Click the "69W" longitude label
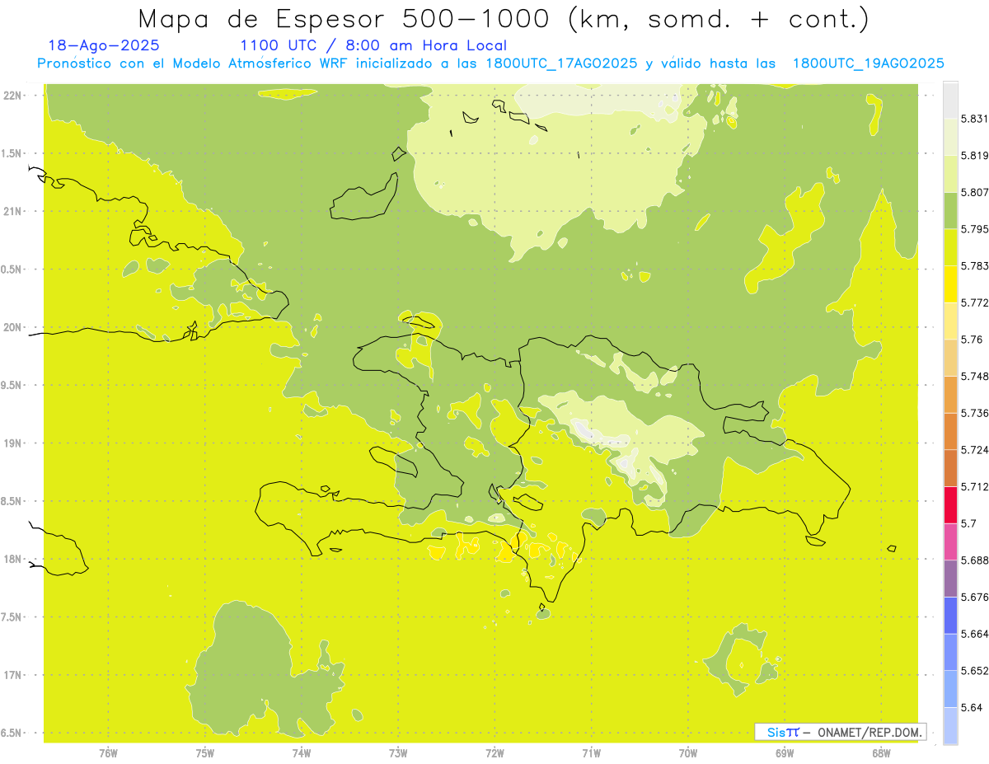This screenshot has width=989, height=764. [785, 753]
